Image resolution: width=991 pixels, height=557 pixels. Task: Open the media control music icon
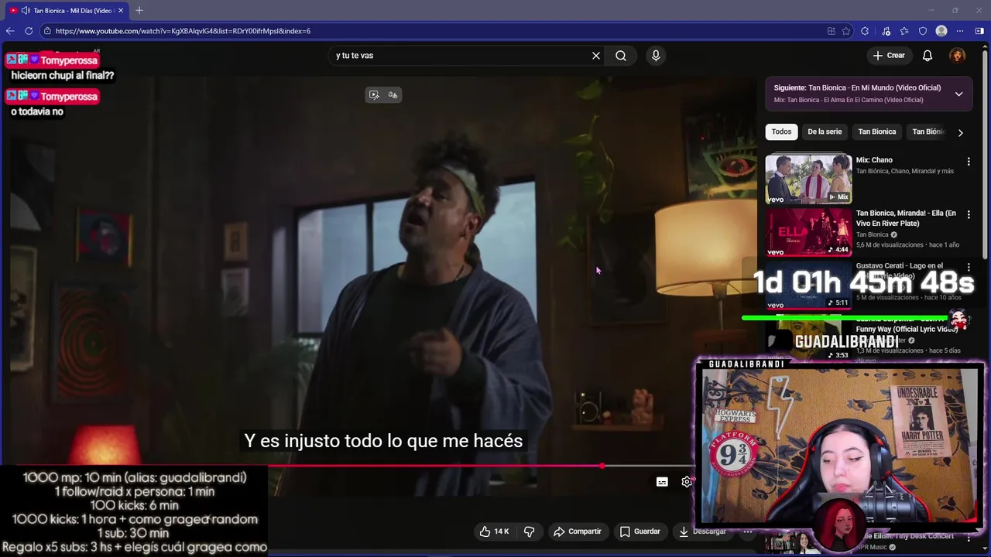click(x=886, y=31)
